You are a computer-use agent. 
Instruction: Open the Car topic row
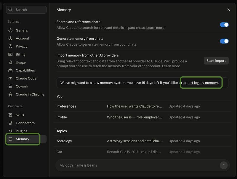142,152
